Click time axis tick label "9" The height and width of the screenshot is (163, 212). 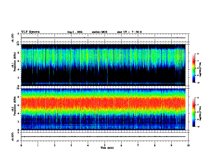(x=171, y=145)
